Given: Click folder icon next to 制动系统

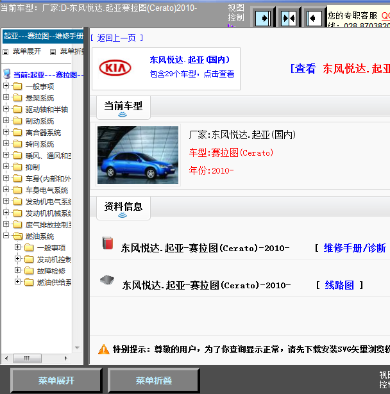Looking at the screenshot, I should pyautogui.click(x=17, y=121).
